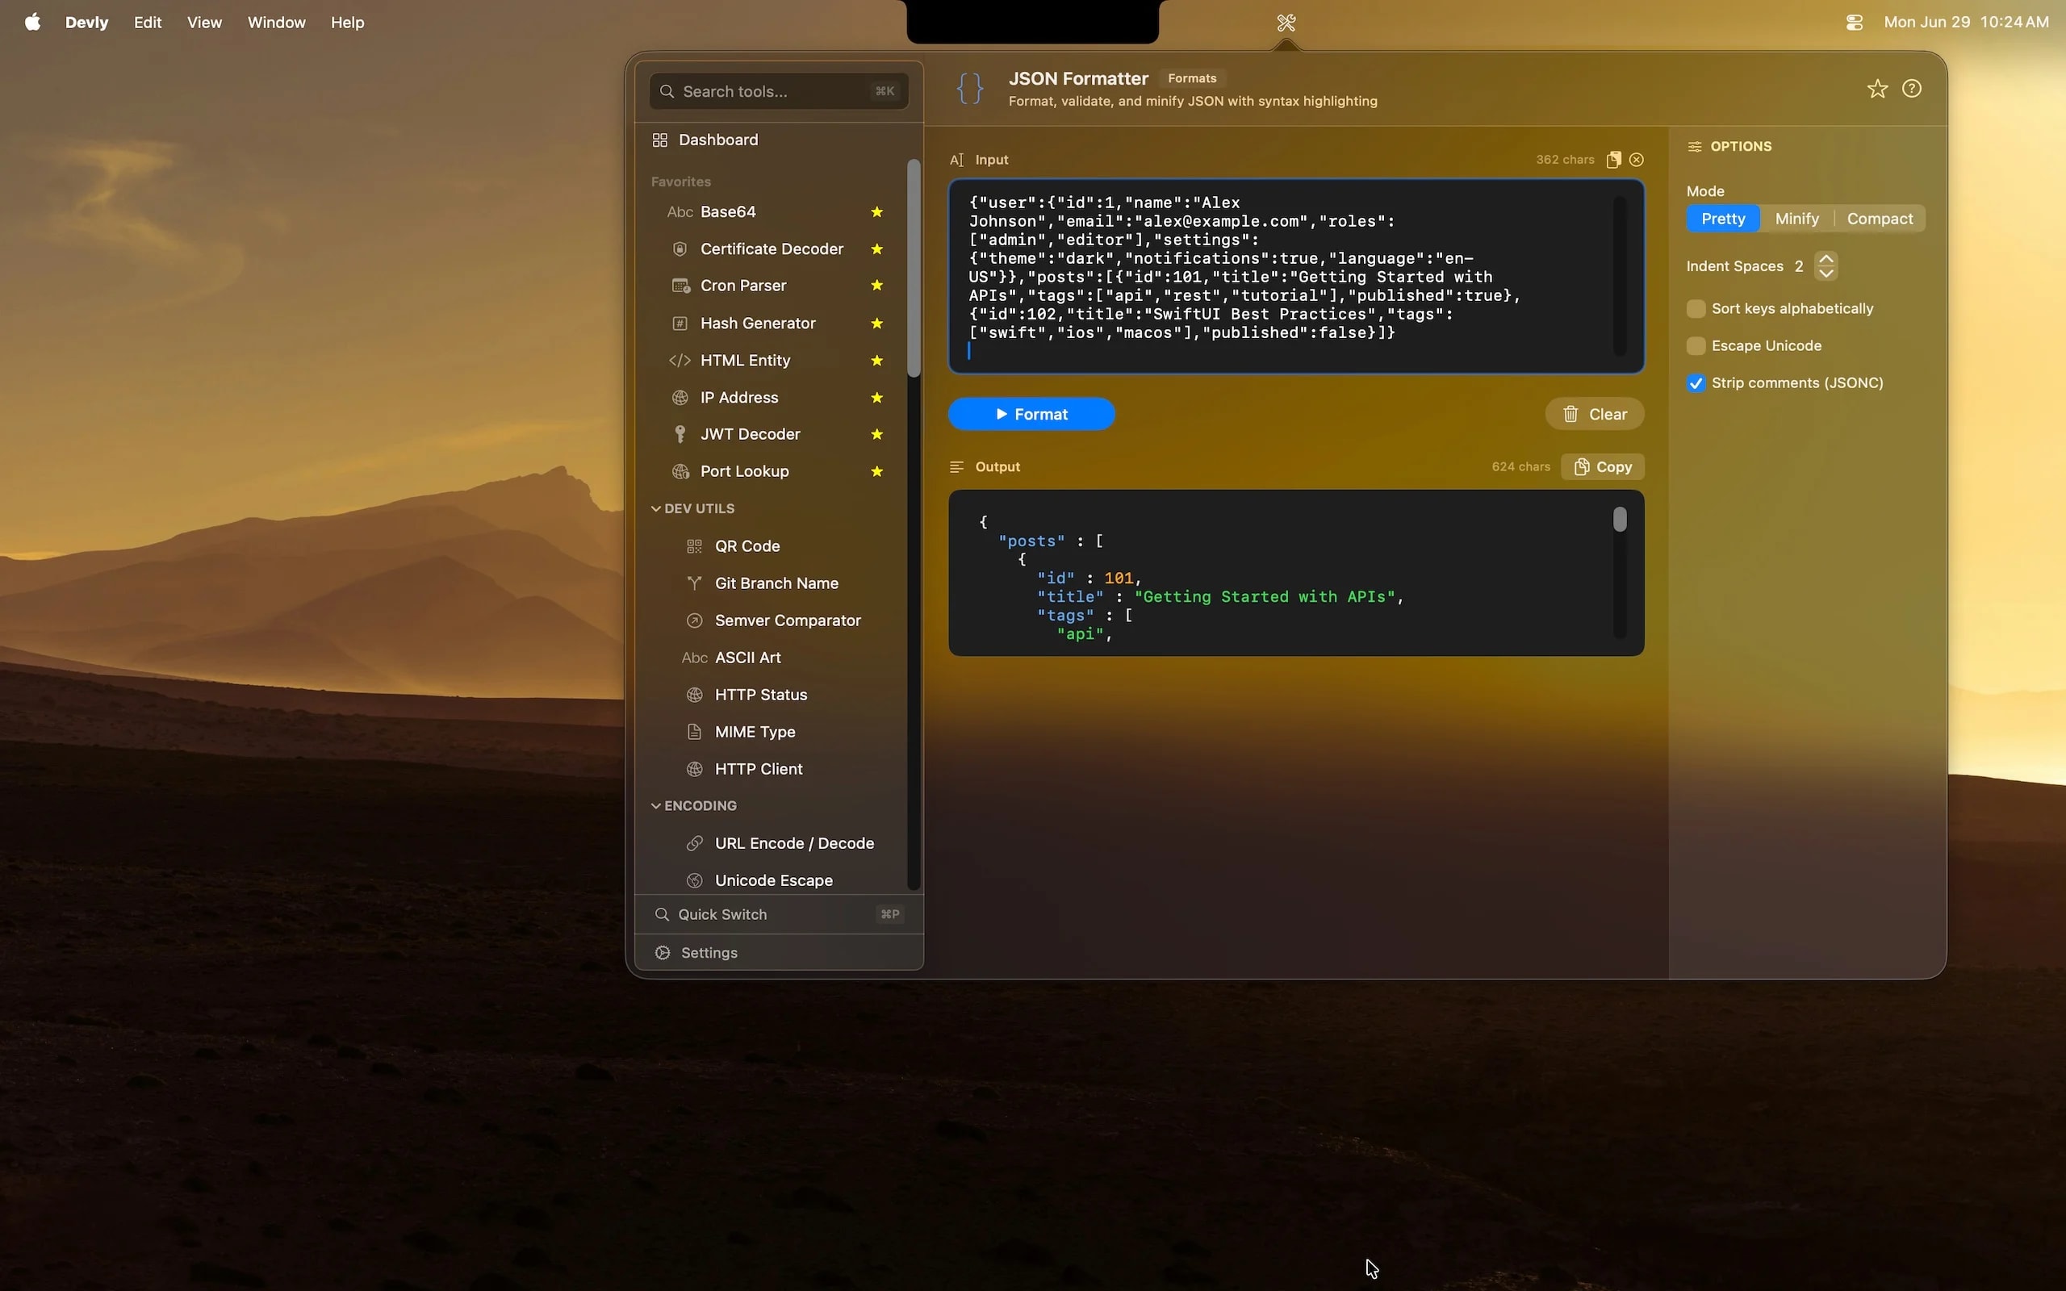Click the output pane scrollbar thumb
This screenshot has height=1291, width=2066.
pyautogui.click(x=1620, y=519)
